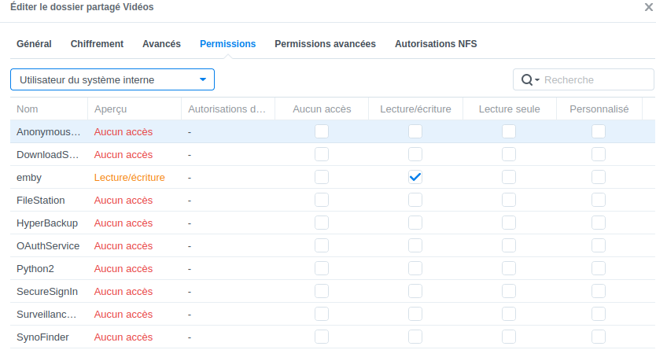Screen dimensions: 656x361
Task: Enable Lecture/écriture for SynoFinder
Action: click(x=415, y=337)
